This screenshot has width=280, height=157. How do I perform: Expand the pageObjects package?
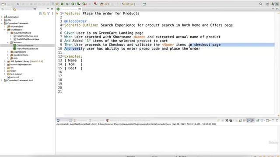click(8, 52)
